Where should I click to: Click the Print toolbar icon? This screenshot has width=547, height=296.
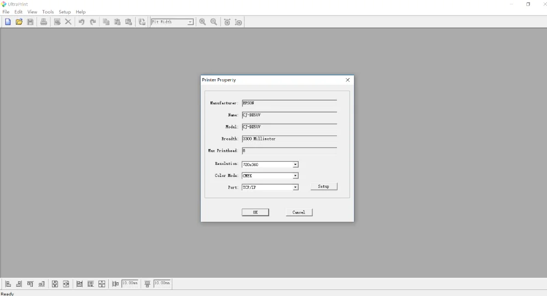pyautogui.click(x=44, y=22)
